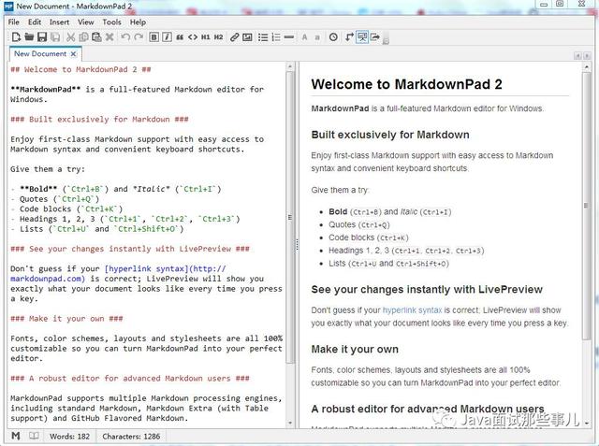Image resolution: width=599 pixels, height=446 pixels.
Task: Apply italic formatting with the I icon
Action: point(167,37)
